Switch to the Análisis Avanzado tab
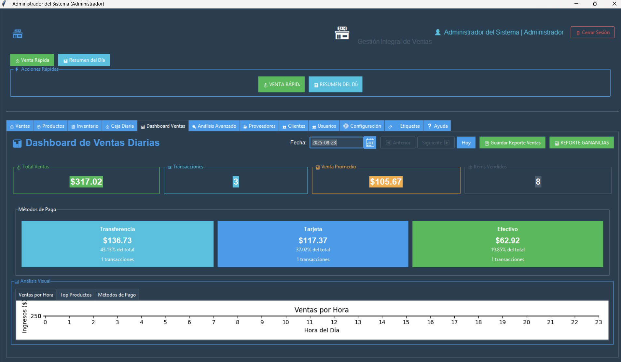 214,126
